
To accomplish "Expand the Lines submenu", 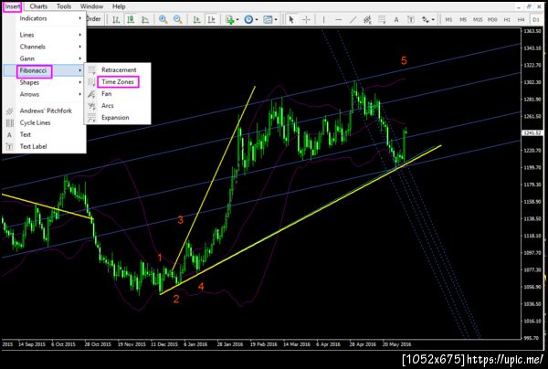I will coord(45,35).
